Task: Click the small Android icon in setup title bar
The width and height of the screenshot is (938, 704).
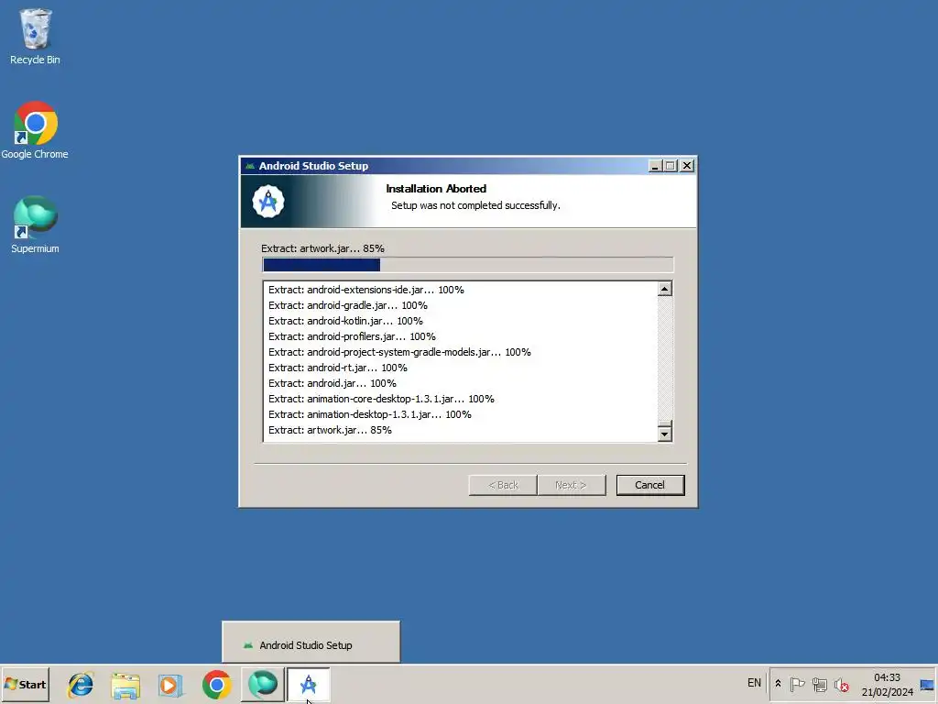Action: [x=250, y=166]
